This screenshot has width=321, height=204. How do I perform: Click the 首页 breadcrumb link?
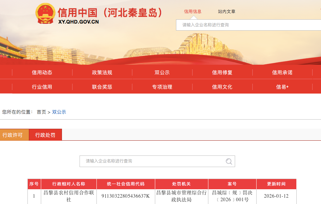pos(41,112)
